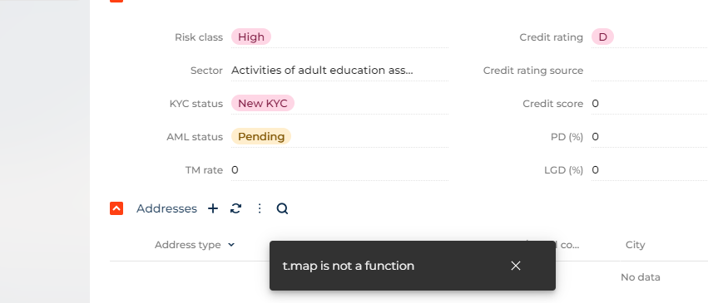Refresh the Addresses list
The image size is (708, 303).
tap(235, 208)
